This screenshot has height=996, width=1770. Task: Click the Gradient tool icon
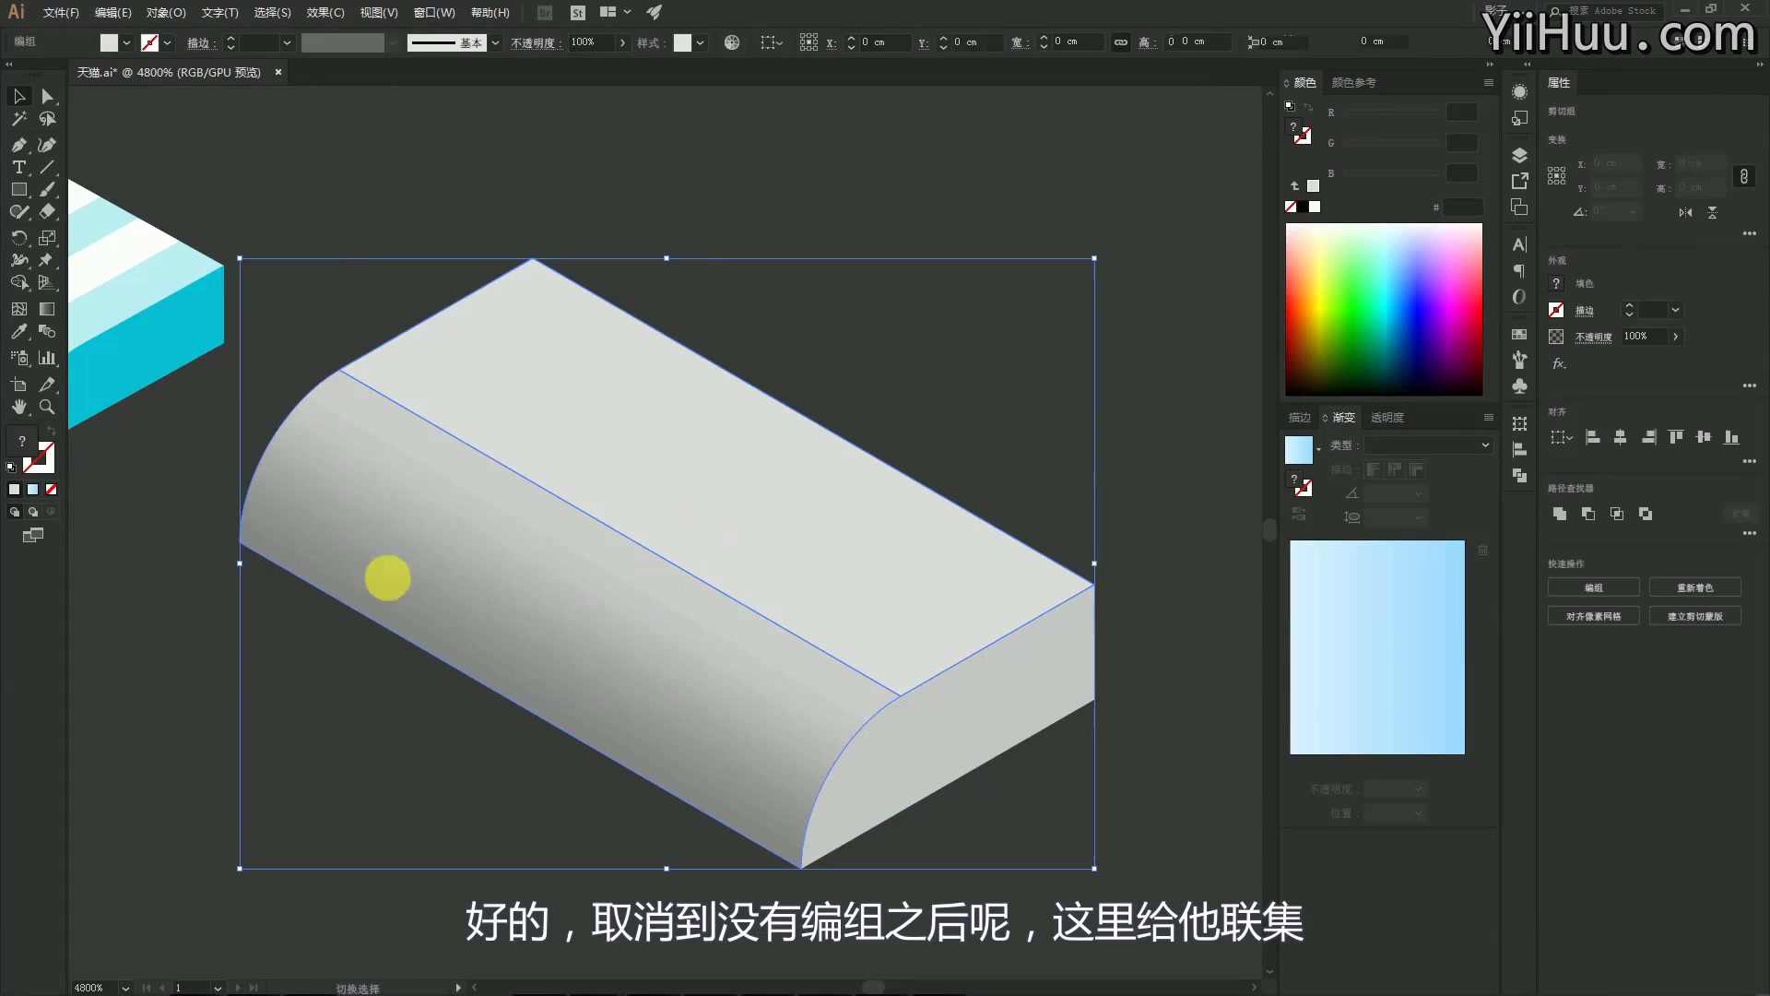[46, 309]
